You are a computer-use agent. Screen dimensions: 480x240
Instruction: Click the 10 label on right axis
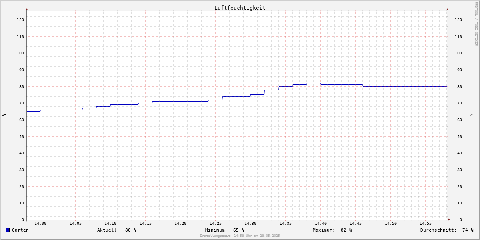point(460,203)
